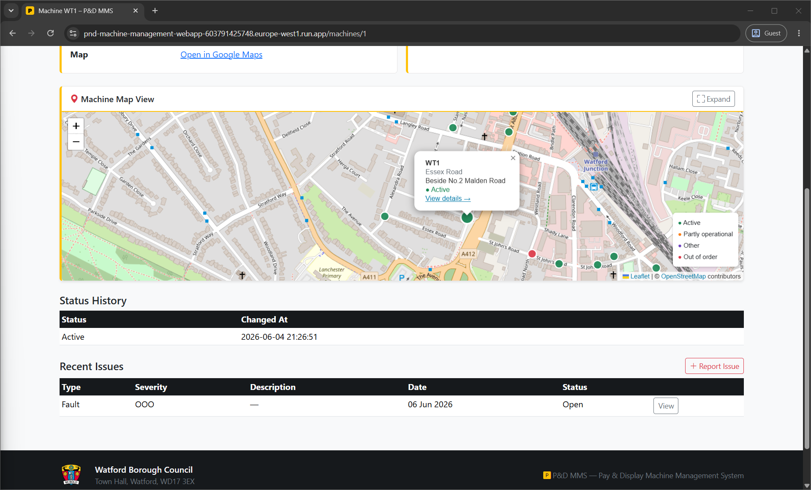Click the scrollbar up arrow

(807, 50)
